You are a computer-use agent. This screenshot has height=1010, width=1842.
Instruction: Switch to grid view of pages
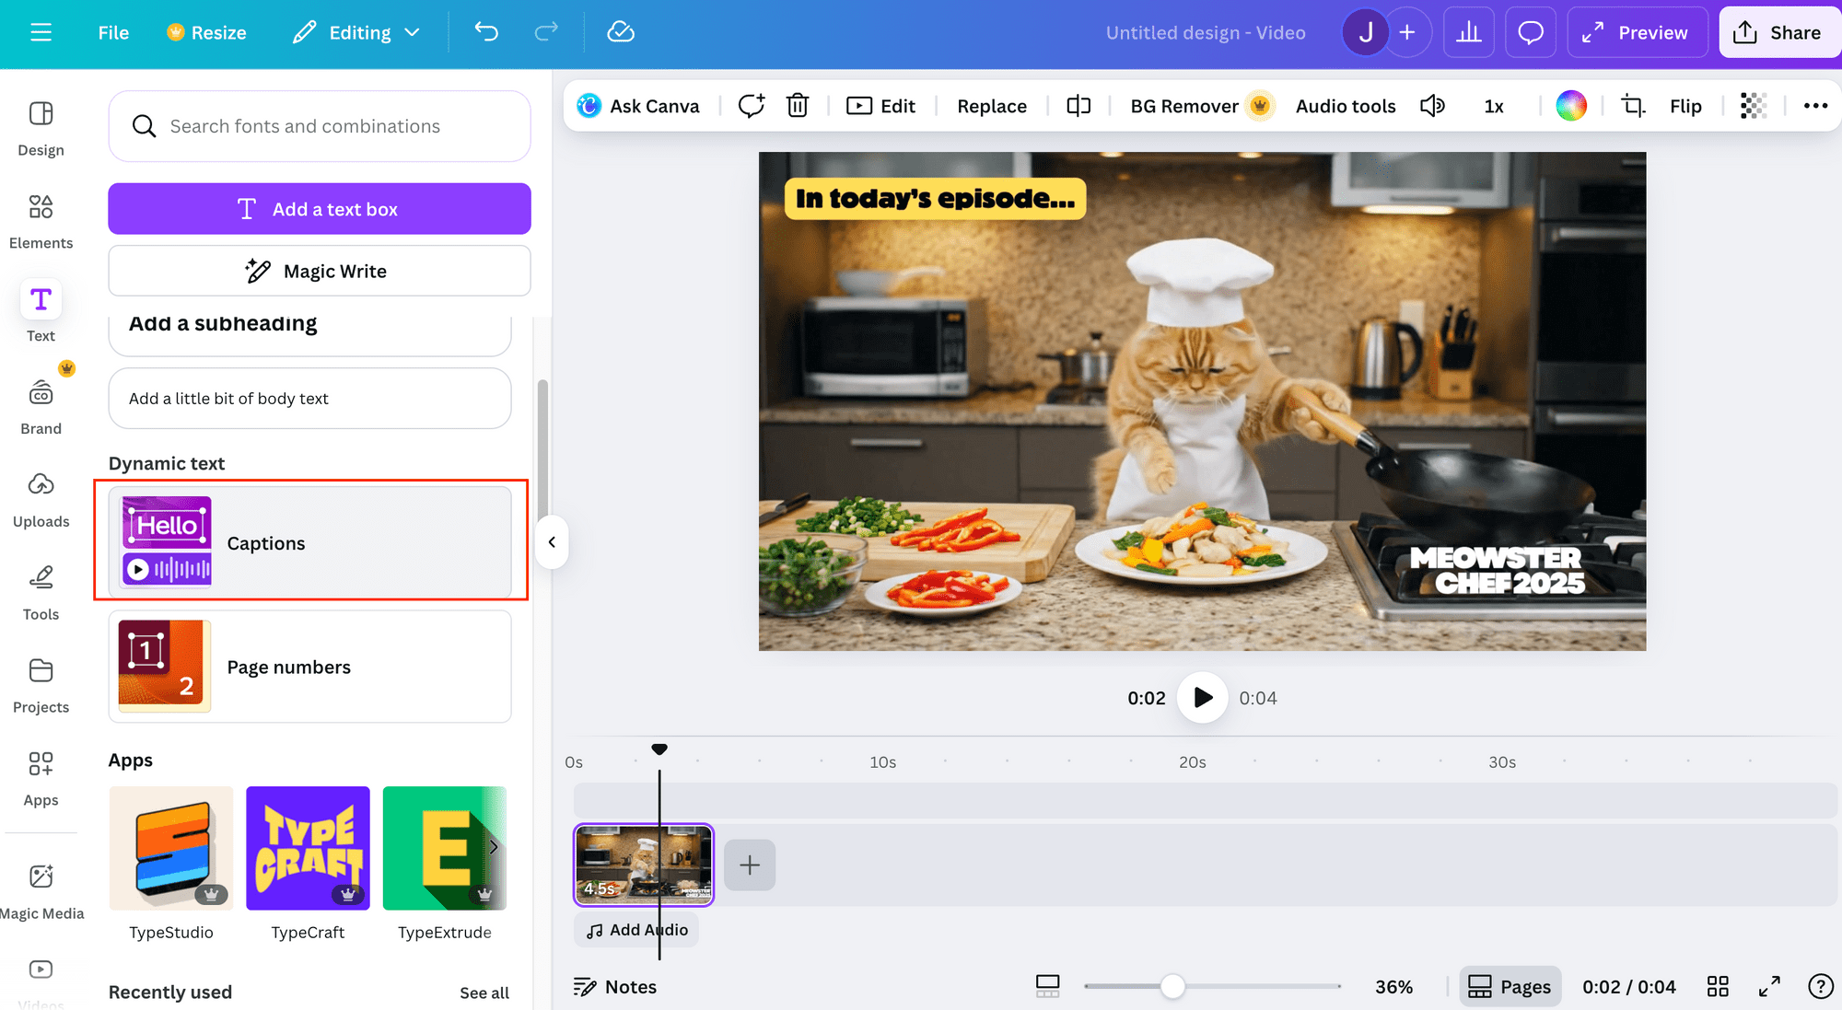click(x=1717, y=987)
